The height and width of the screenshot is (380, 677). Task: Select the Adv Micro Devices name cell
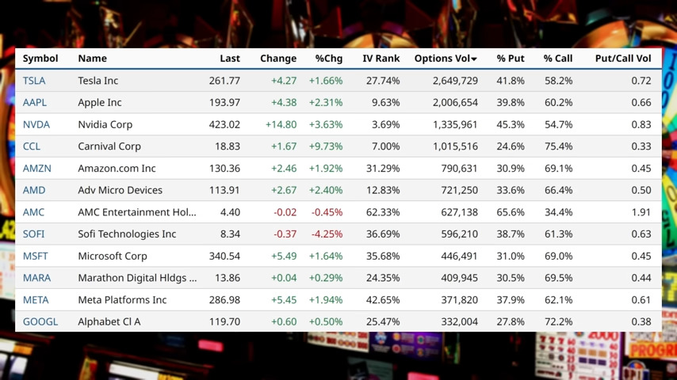(120, 190)
